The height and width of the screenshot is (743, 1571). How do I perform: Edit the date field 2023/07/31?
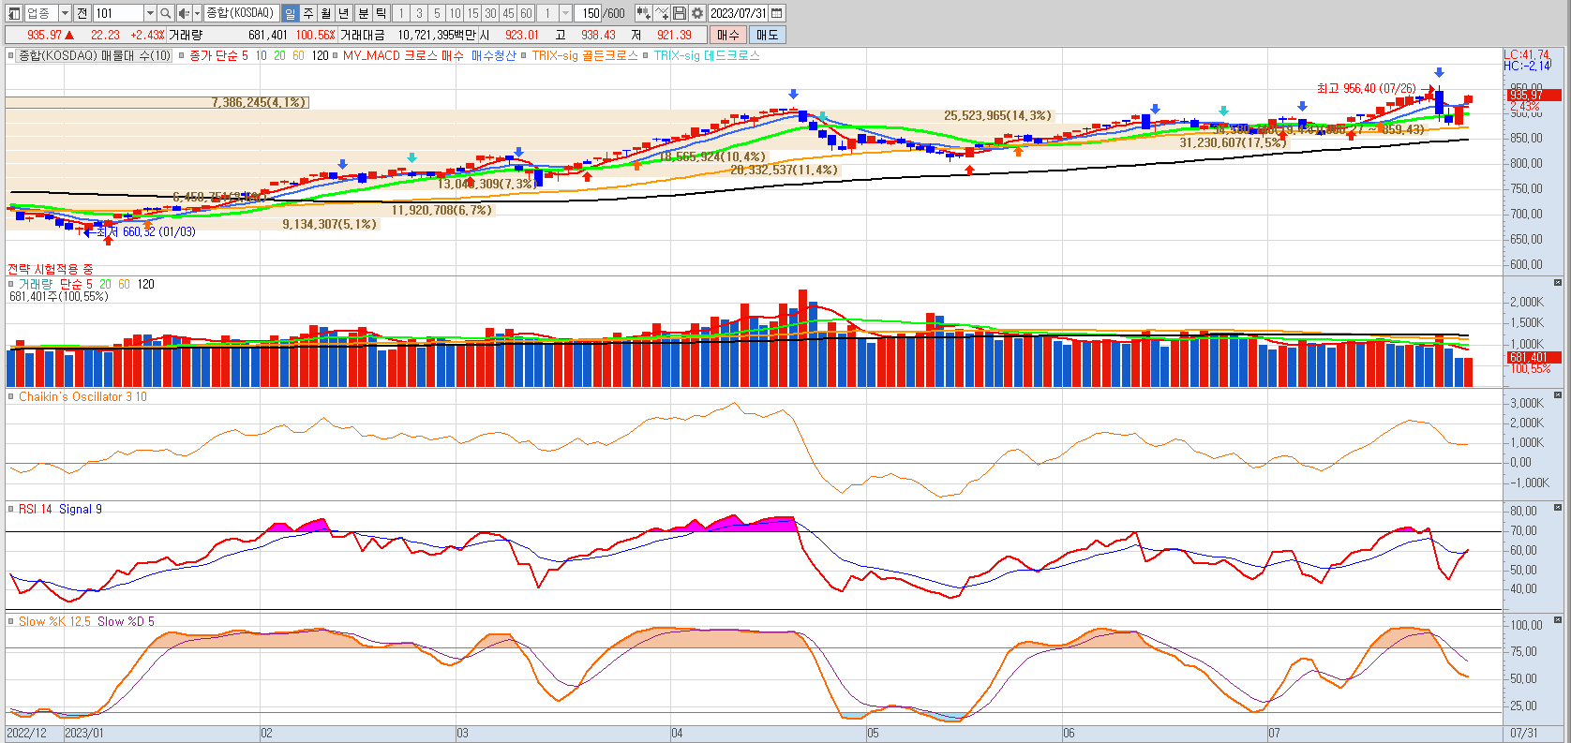738,13
